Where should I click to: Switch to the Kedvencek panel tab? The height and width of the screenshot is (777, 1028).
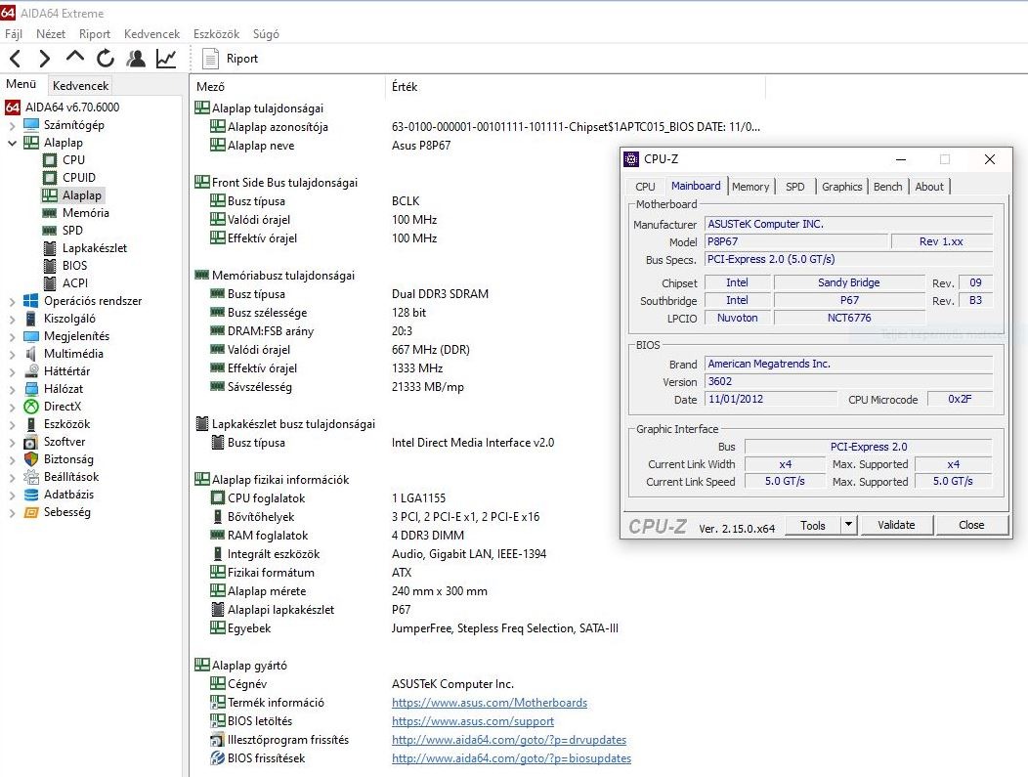pyautogui.click(x=80, y=86)
